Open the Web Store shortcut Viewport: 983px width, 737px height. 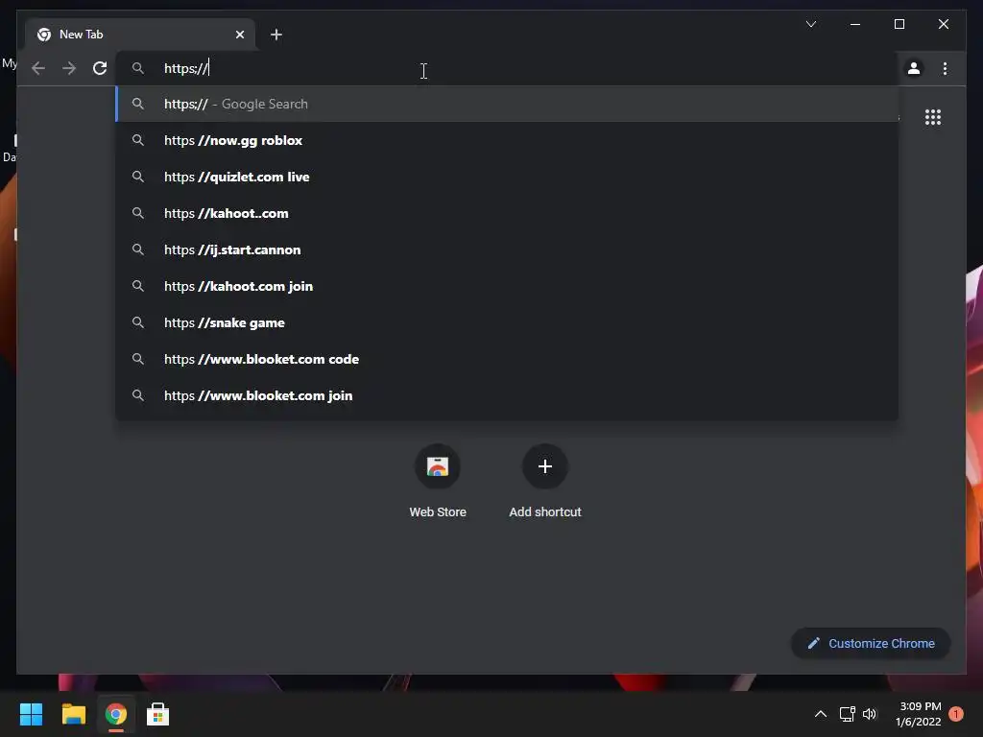438,482
